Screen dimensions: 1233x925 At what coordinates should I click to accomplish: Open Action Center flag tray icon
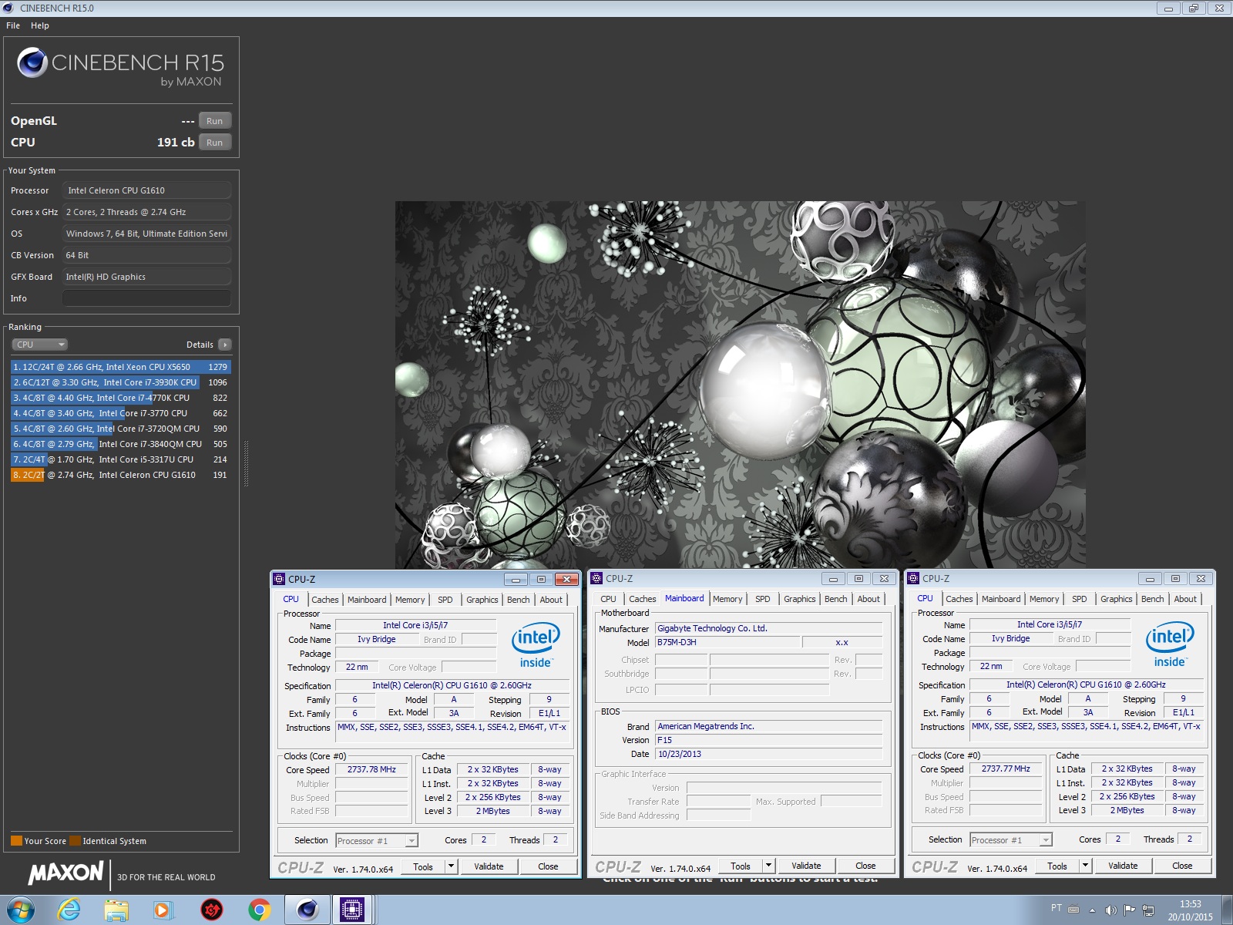click(x=1129, y=910)
